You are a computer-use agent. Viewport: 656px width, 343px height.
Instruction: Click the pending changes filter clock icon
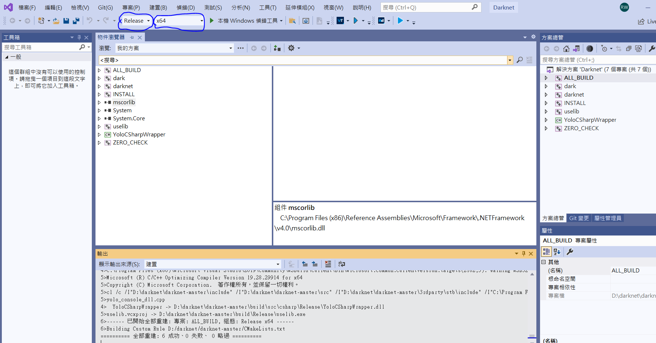point(604,49)
